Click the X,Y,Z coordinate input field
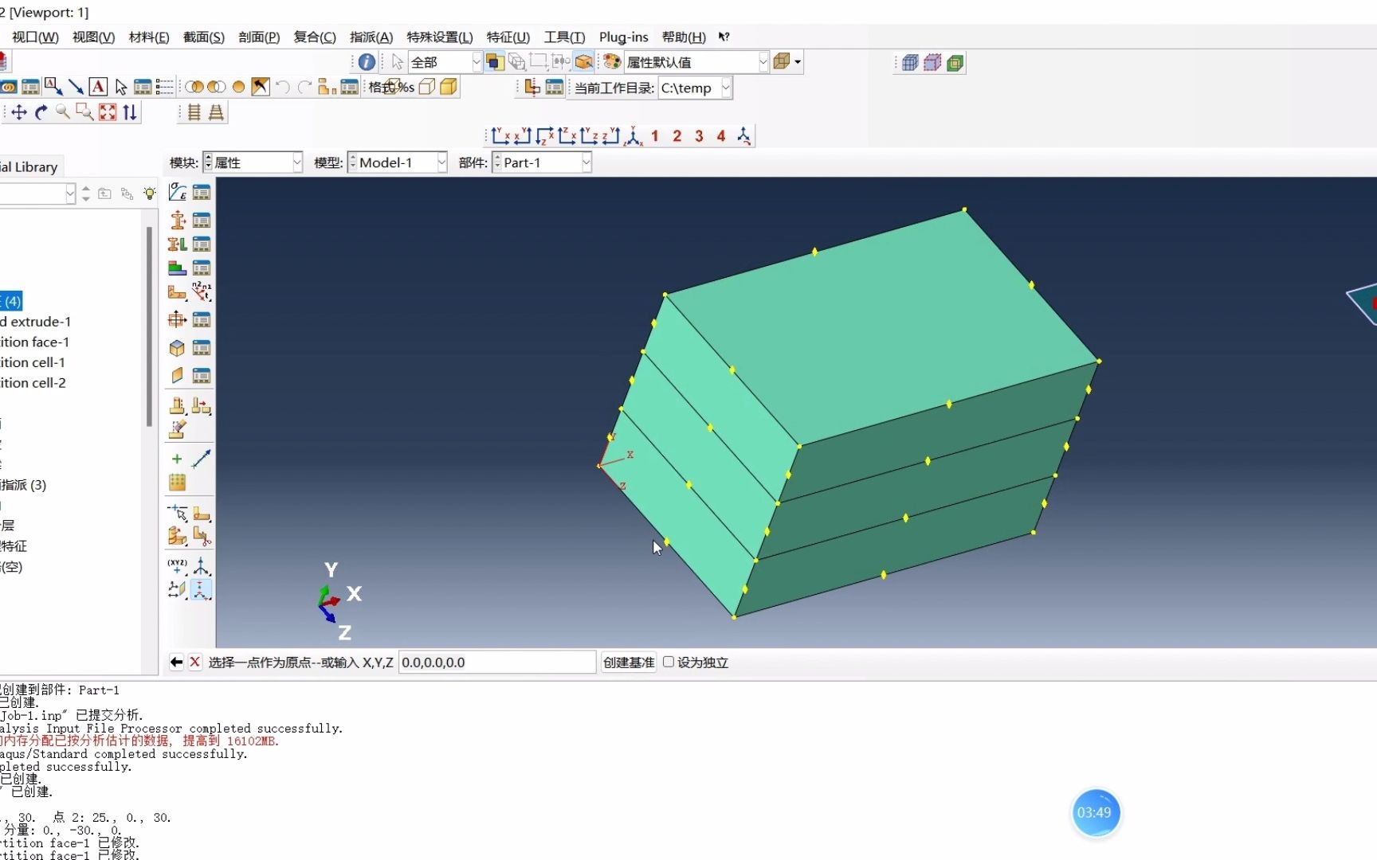This screenshot has width=1377, height=860. tap(496, 662)
